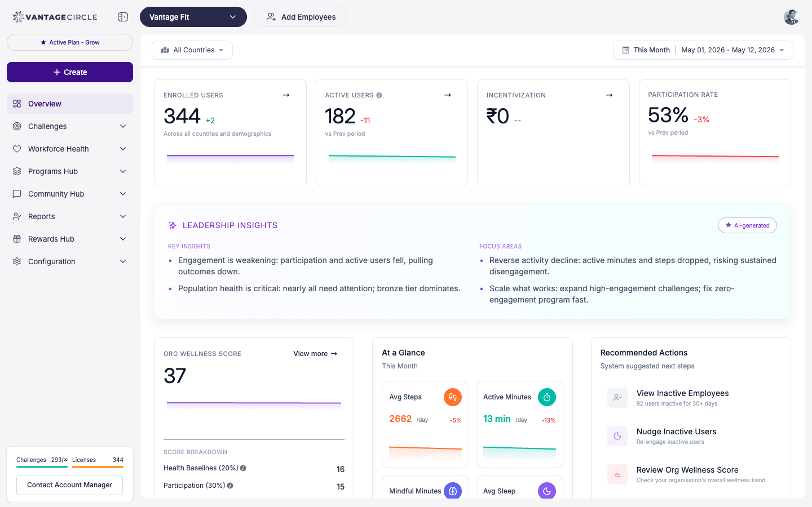Click the Community Hub chat icon
812x507 pixels.
pyautogui.click(x=17, y=194)
